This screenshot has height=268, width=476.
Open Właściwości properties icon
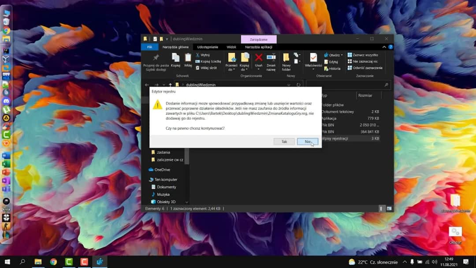coord(313,58)
